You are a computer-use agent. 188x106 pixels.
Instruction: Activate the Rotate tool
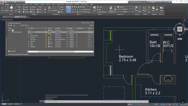[x=33, y=7]
